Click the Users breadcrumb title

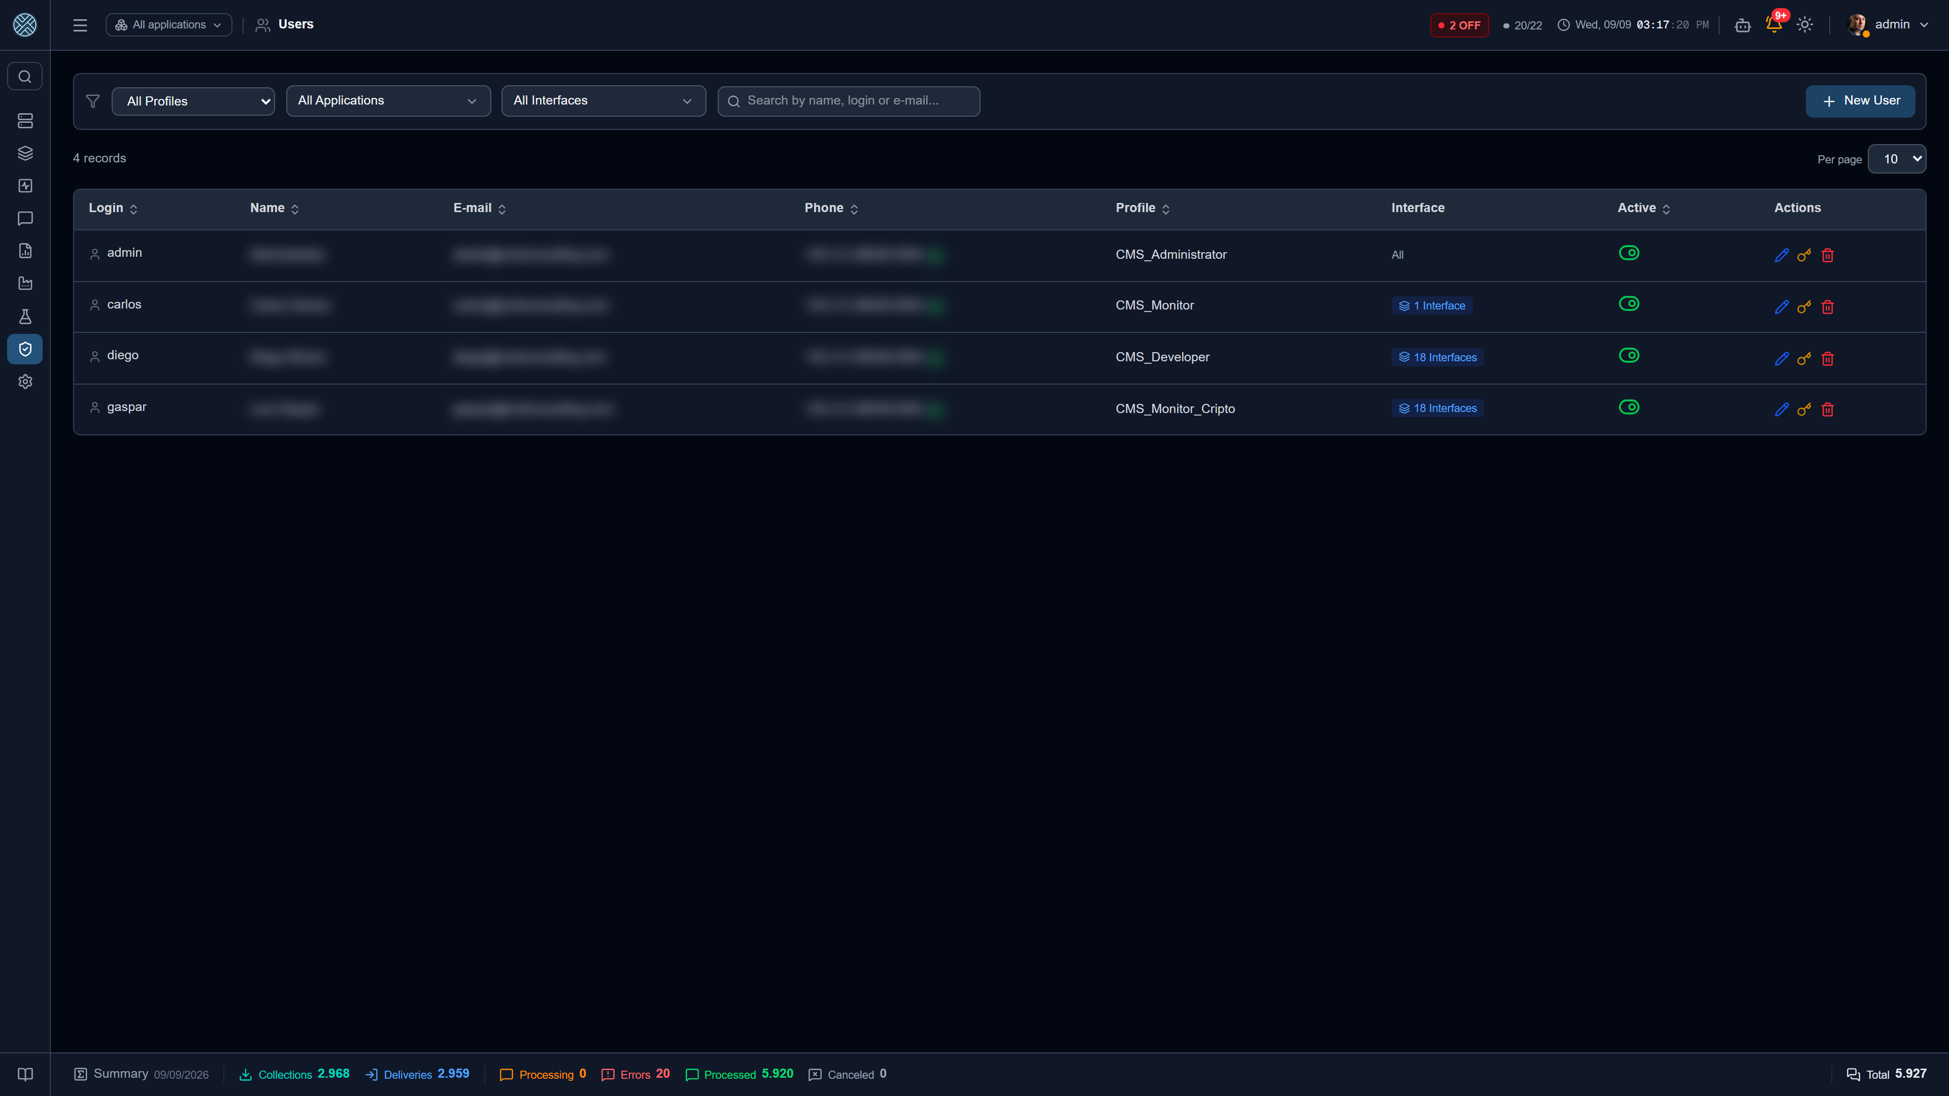[x=296, y=24]
